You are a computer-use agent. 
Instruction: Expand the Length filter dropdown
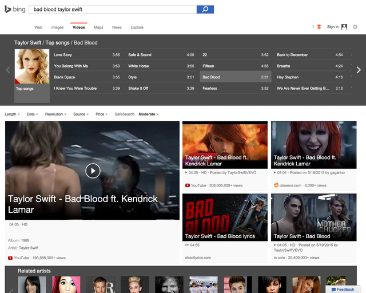(13, 114)
